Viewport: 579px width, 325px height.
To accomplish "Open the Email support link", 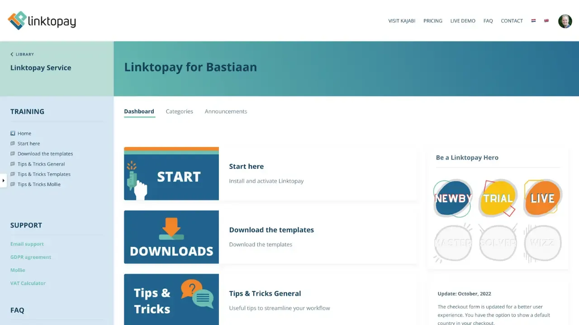I will (27, 244).
